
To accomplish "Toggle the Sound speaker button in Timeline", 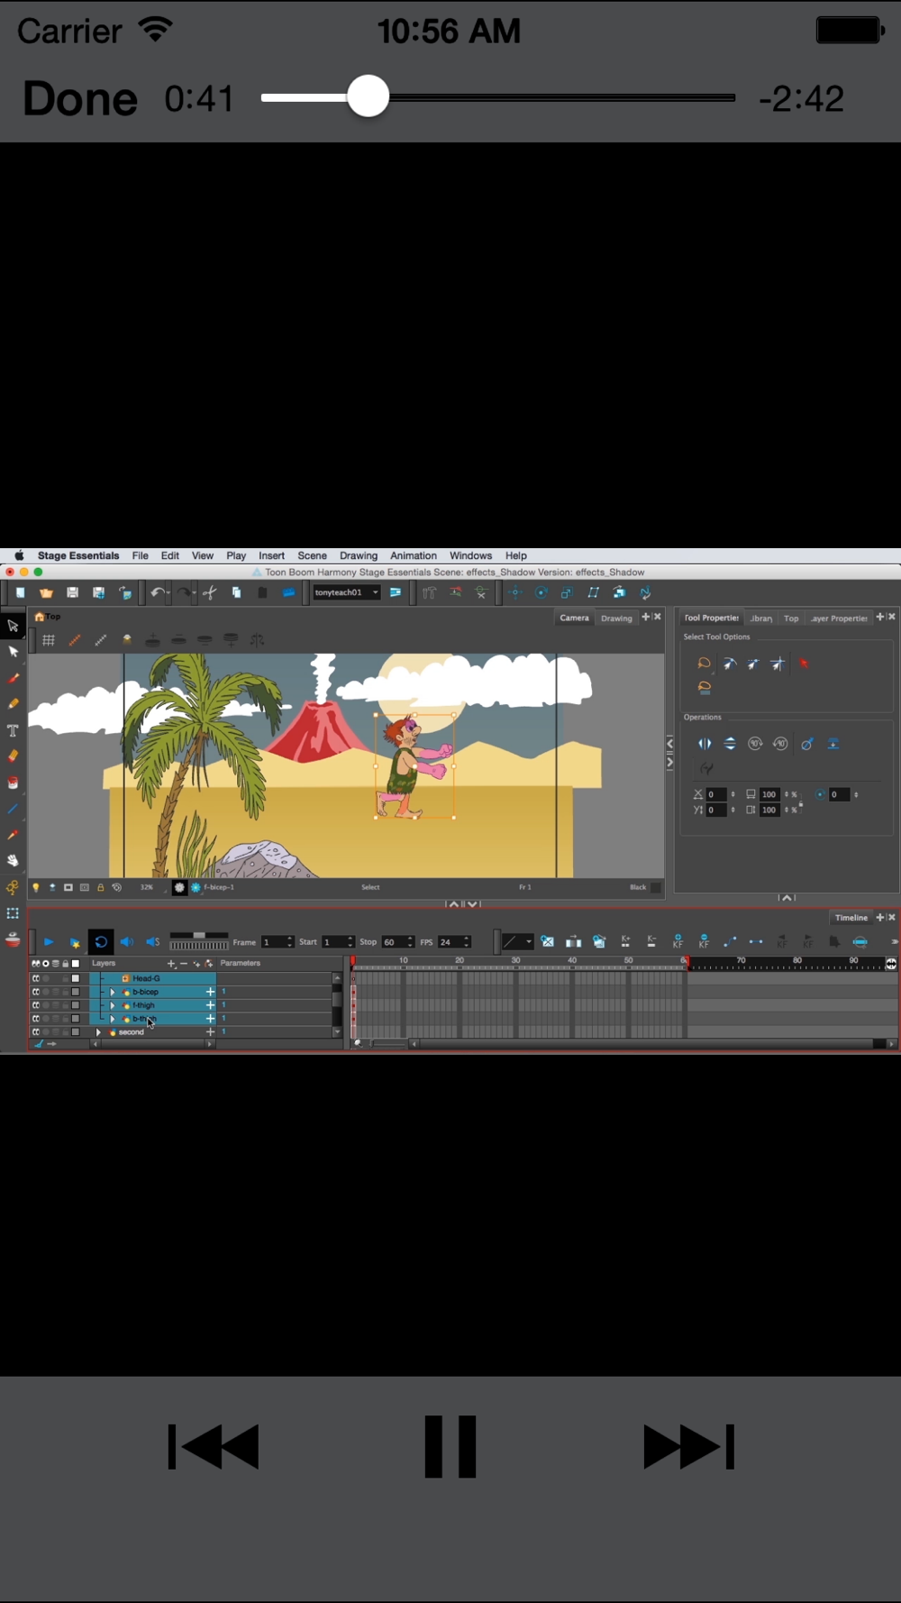I will [x=127, y=942].
